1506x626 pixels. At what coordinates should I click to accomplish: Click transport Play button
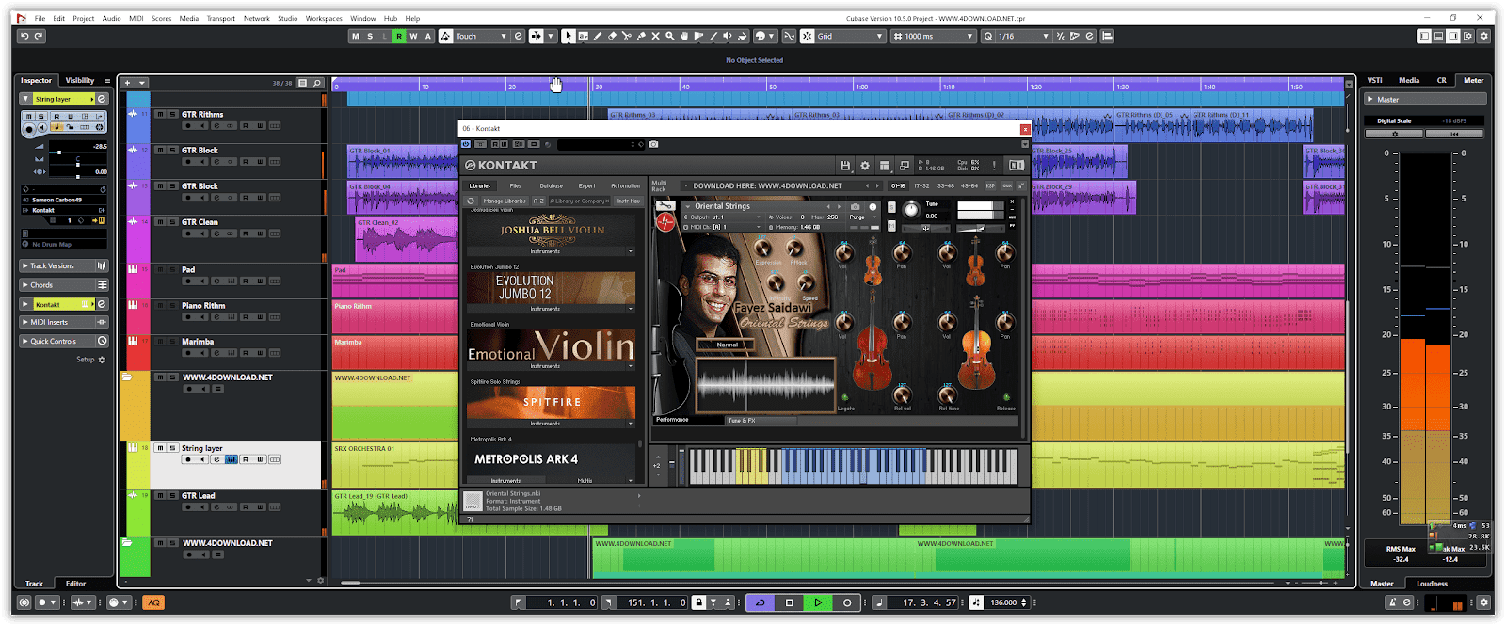click(x=818, y=602)
